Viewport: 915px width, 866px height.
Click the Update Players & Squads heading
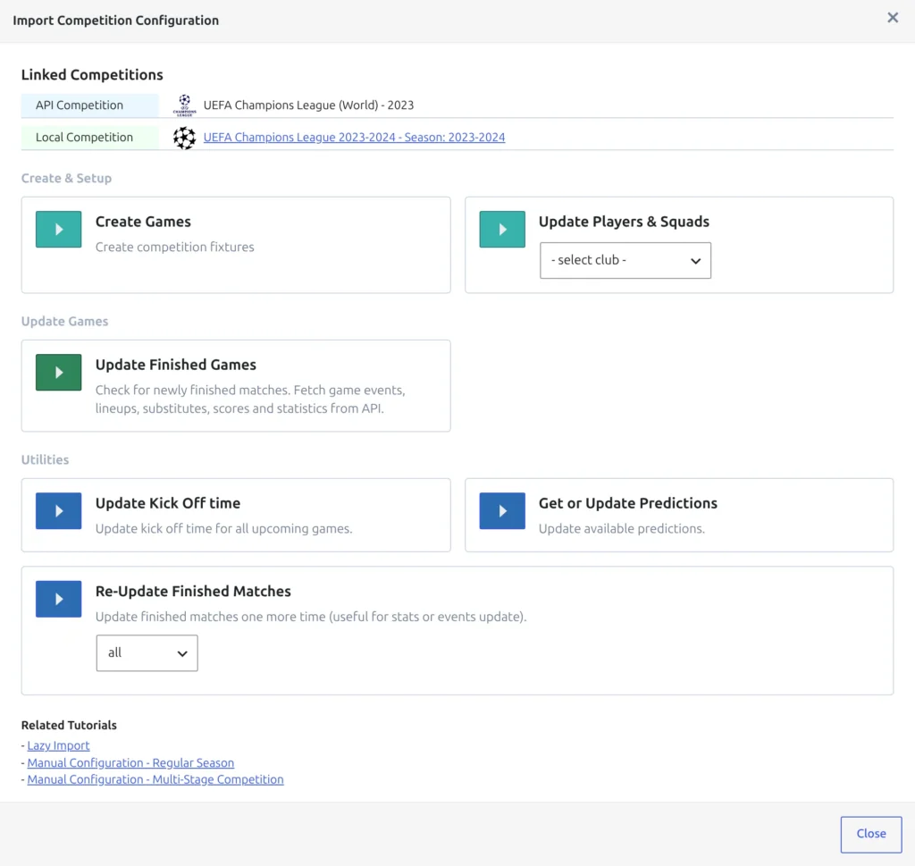click(624, 222)
